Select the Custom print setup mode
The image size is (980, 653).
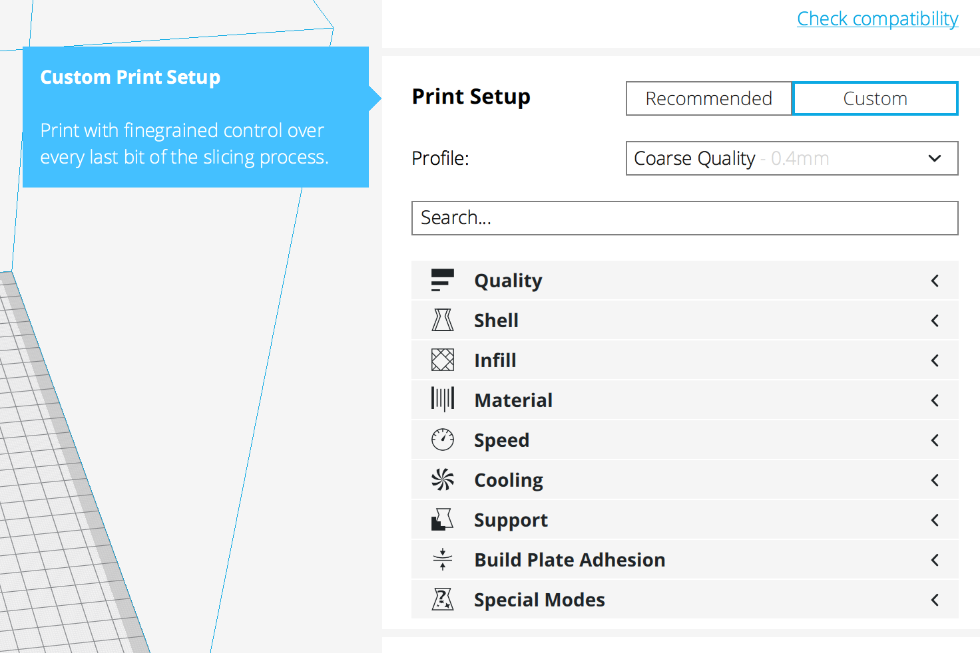click(875, 98)
